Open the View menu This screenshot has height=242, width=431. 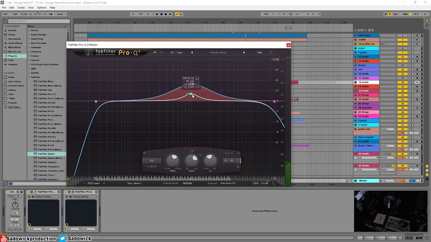click(x=31, y=7)
